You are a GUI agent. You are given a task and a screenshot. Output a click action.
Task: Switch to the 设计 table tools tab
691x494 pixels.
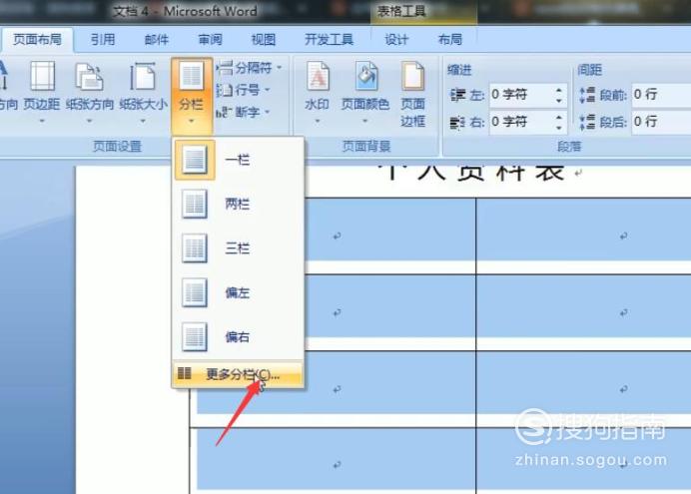pyautogui.click(x=396, y=40)
